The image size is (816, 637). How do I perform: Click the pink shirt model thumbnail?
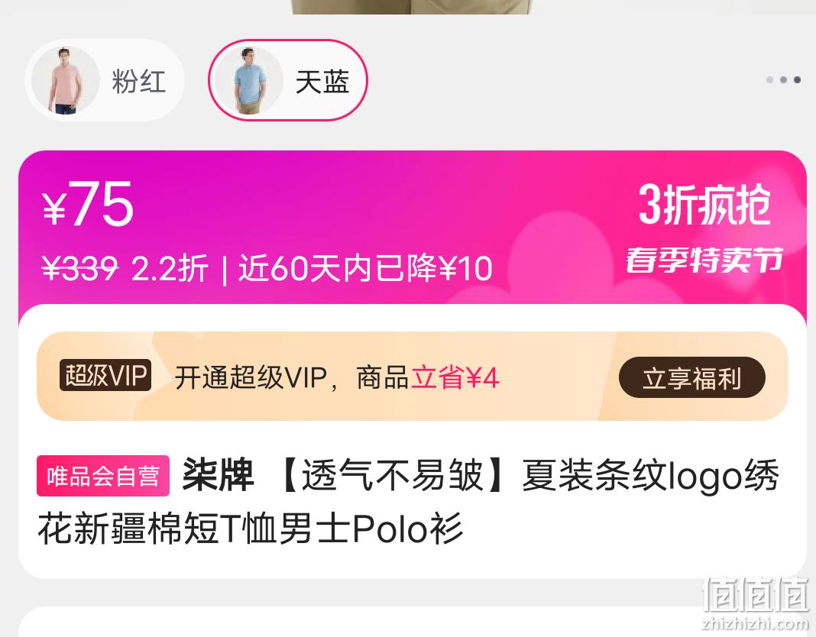point(65,81)
